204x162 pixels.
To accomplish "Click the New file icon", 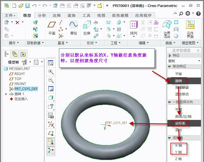I will (14, 6).
